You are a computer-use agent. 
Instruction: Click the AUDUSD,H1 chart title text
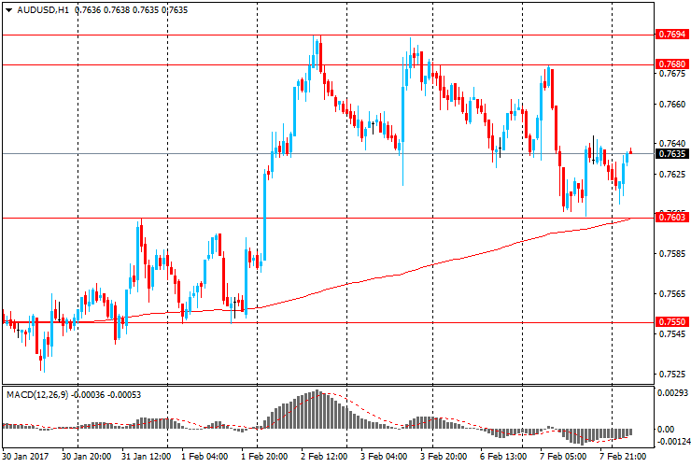coord(43,9)
